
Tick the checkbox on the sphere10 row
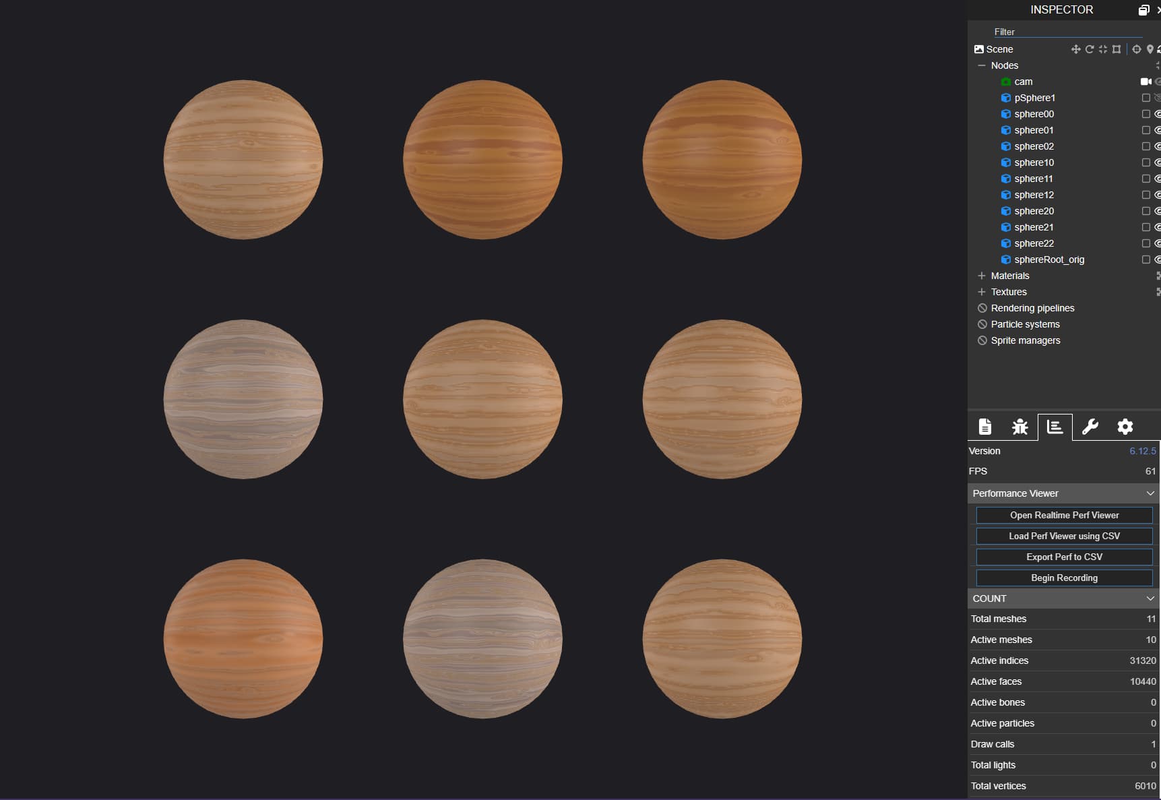[x=1146, y=162]
